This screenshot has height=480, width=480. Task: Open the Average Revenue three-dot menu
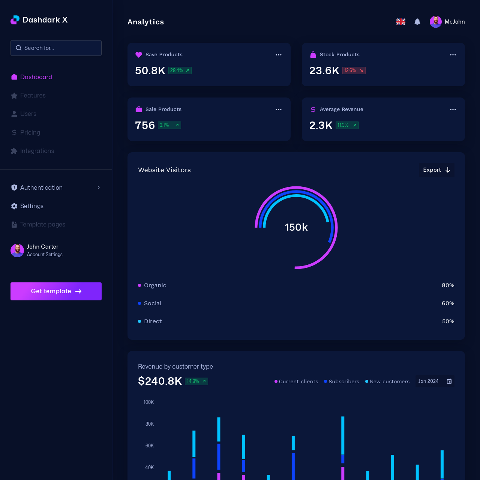tap(453, 109)
